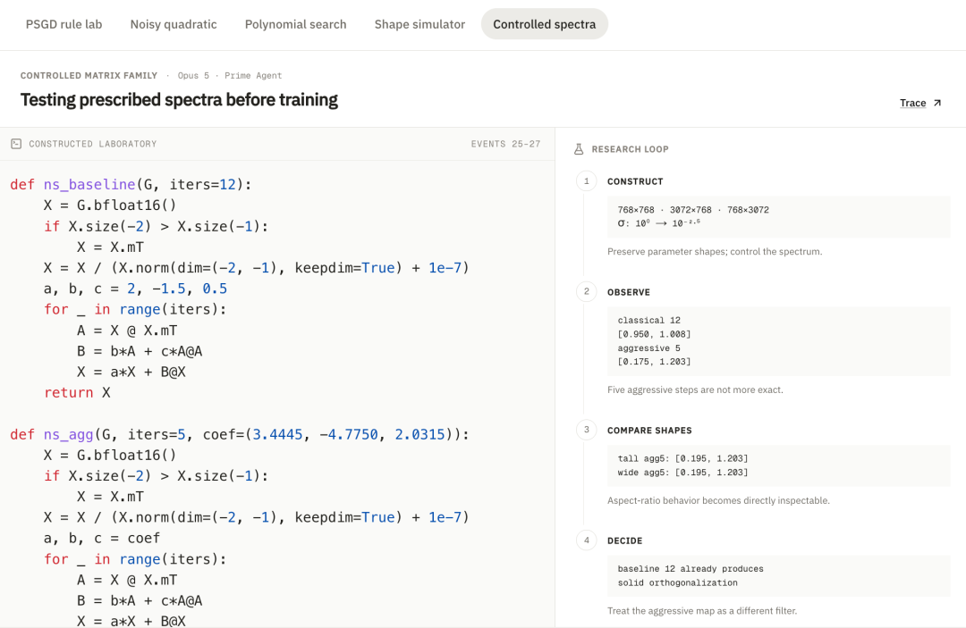
Task: Select step 2 circle for Observe
Action: (587, 291)
